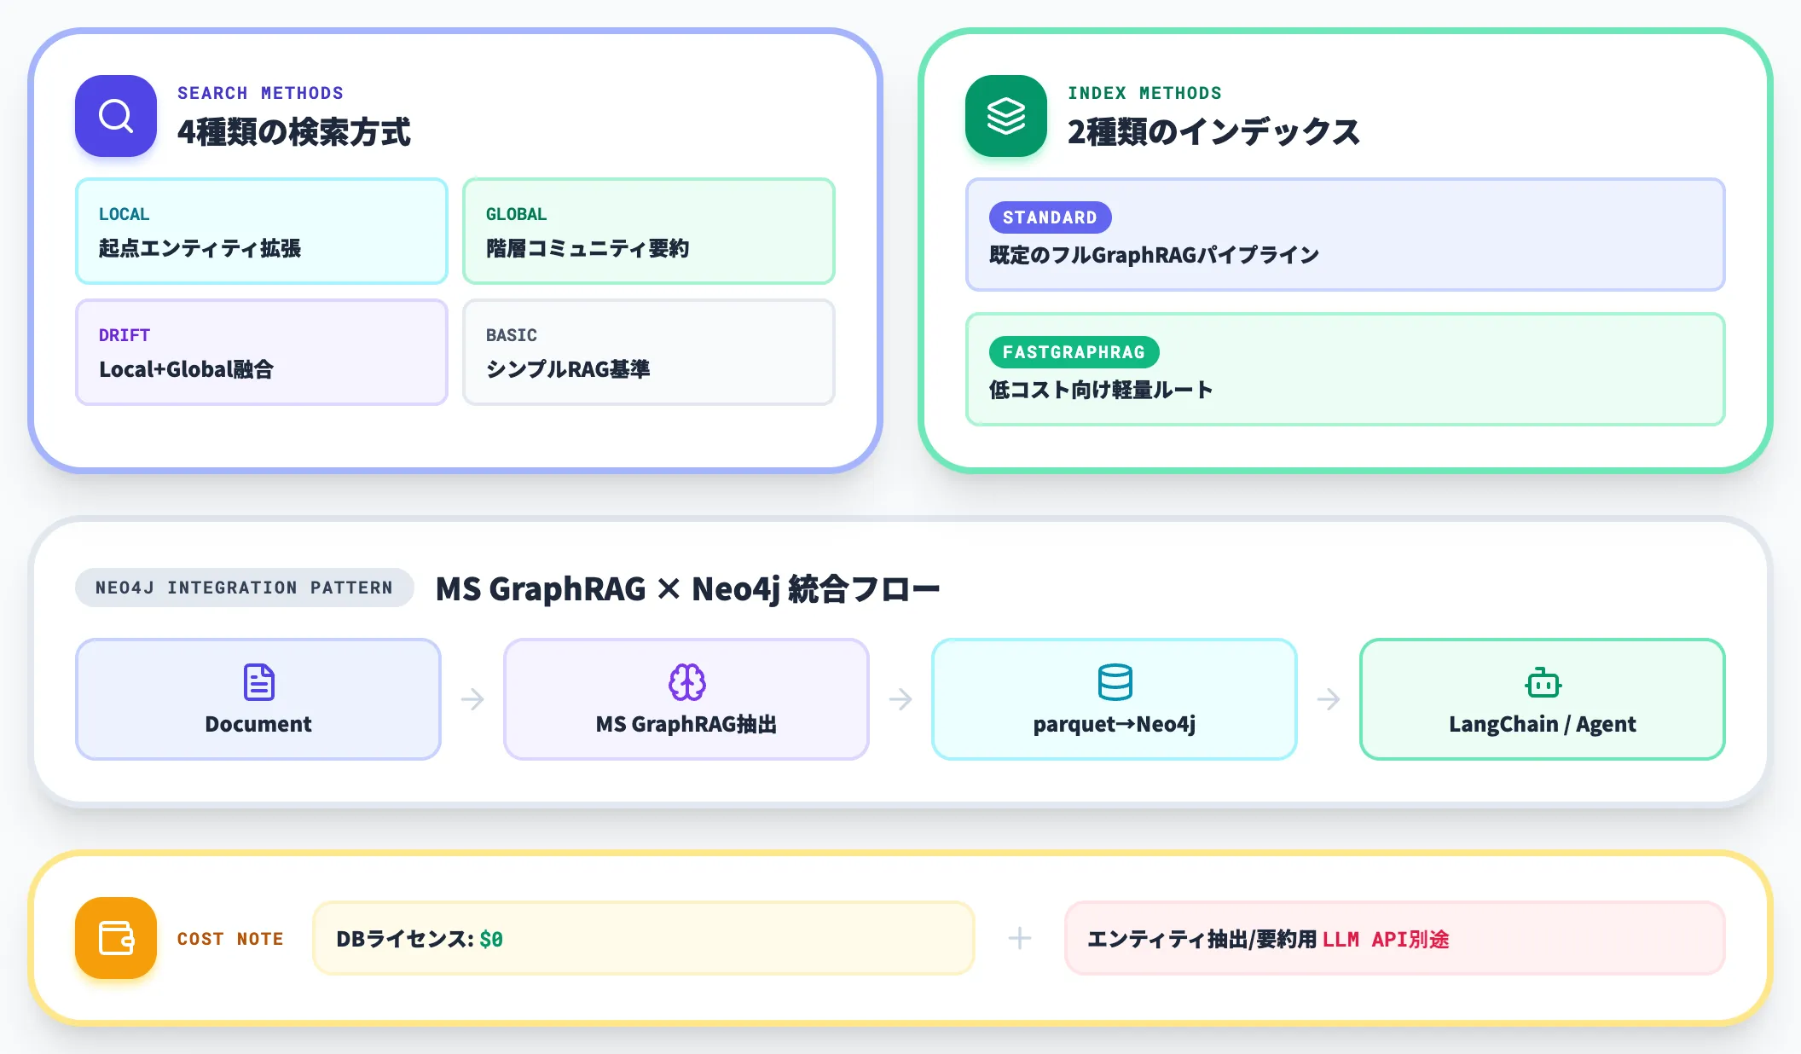The image size is (1801, 1054).
Task: Click the MS GraphRAG × Neo4j 統合フロー title
Action: click(687, 588)
